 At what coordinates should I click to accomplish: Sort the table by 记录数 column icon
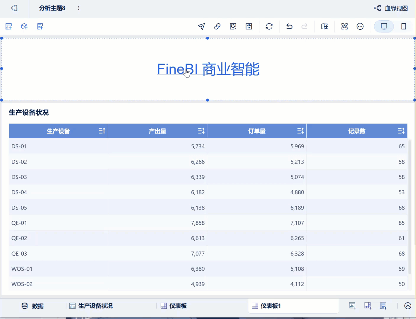pos(401,131)
